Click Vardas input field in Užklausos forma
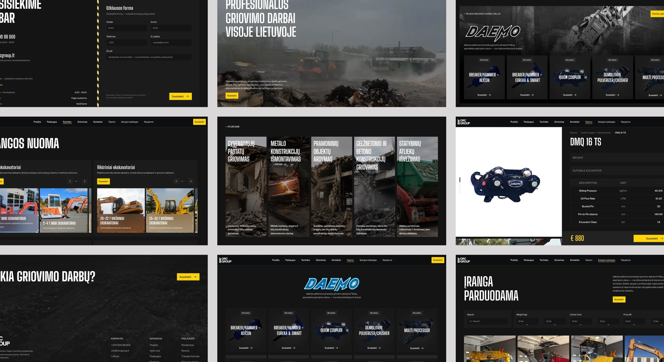This screenshot has height=362, width=664. click(x=127, y=28)
